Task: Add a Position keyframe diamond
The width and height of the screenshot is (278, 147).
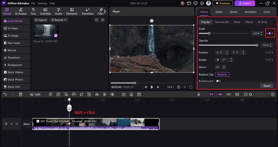Action: [x=270, y=52]
